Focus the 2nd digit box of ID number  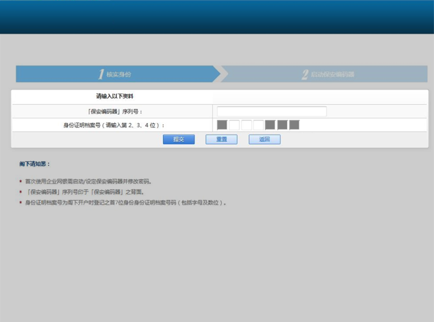(234, 125)
